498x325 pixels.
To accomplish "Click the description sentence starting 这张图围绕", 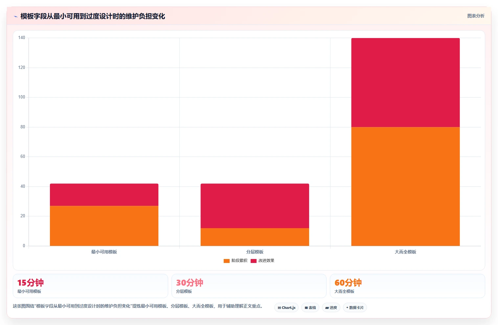I will (x=138, y=306).
